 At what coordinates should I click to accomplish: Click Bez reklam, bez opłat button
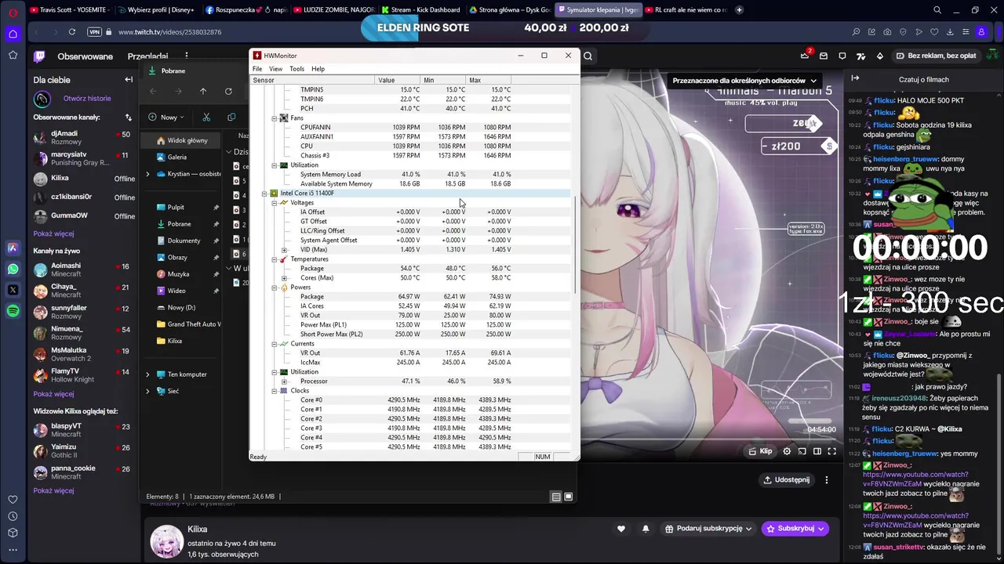point(936,56)
